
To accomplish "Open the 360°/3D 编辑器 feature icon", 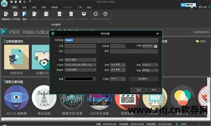I will (17, 97).
